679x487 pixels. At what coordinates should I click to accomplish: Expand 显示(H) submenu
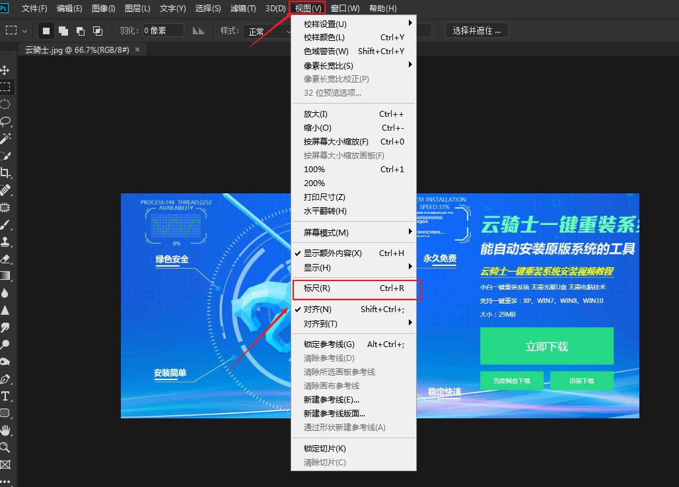(x=354, y=268)
